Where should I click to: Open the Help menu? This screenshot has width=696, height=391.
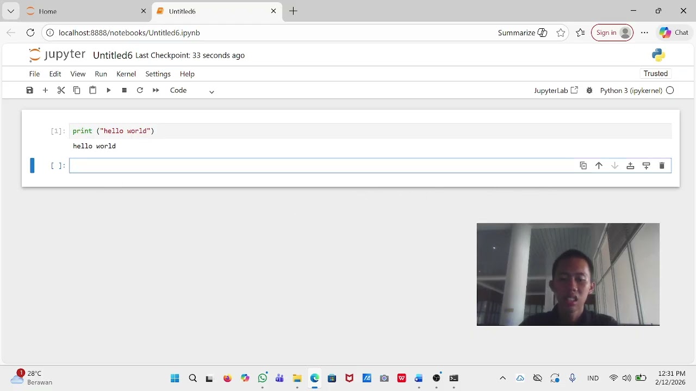187,74
